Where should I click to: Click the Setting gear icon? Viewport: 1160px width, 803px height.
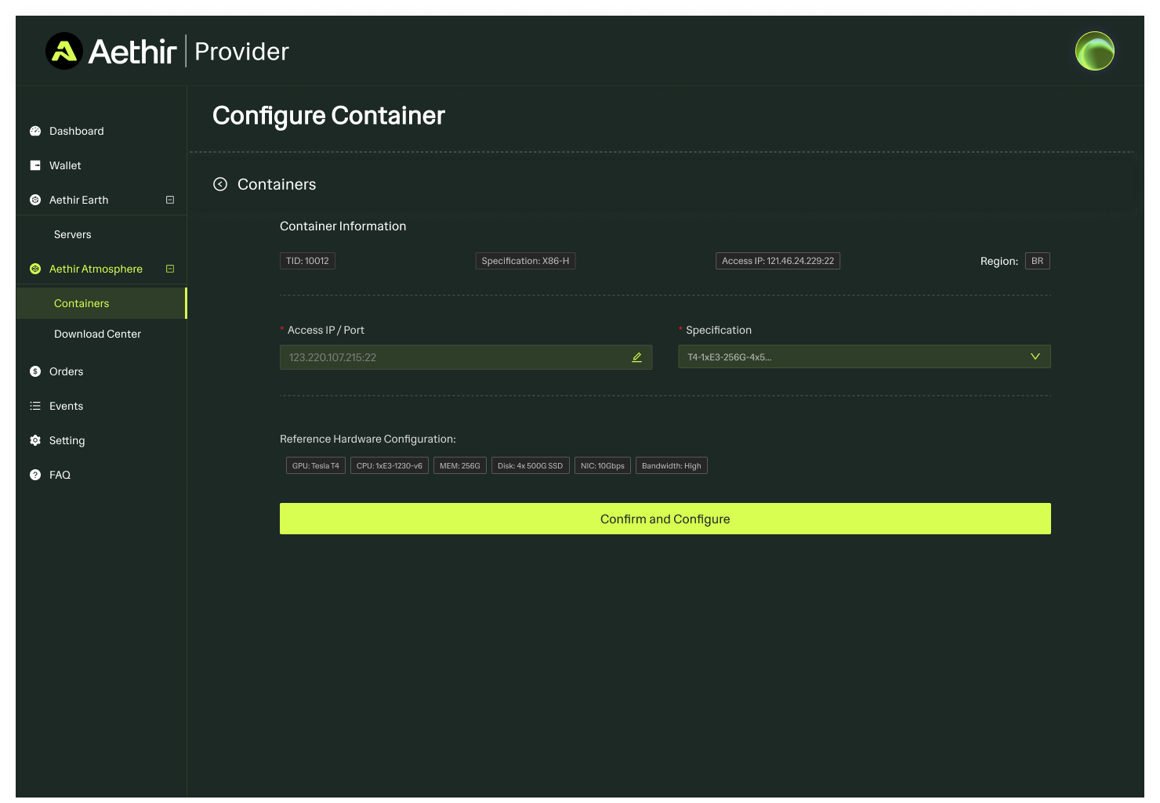point(35,440)
